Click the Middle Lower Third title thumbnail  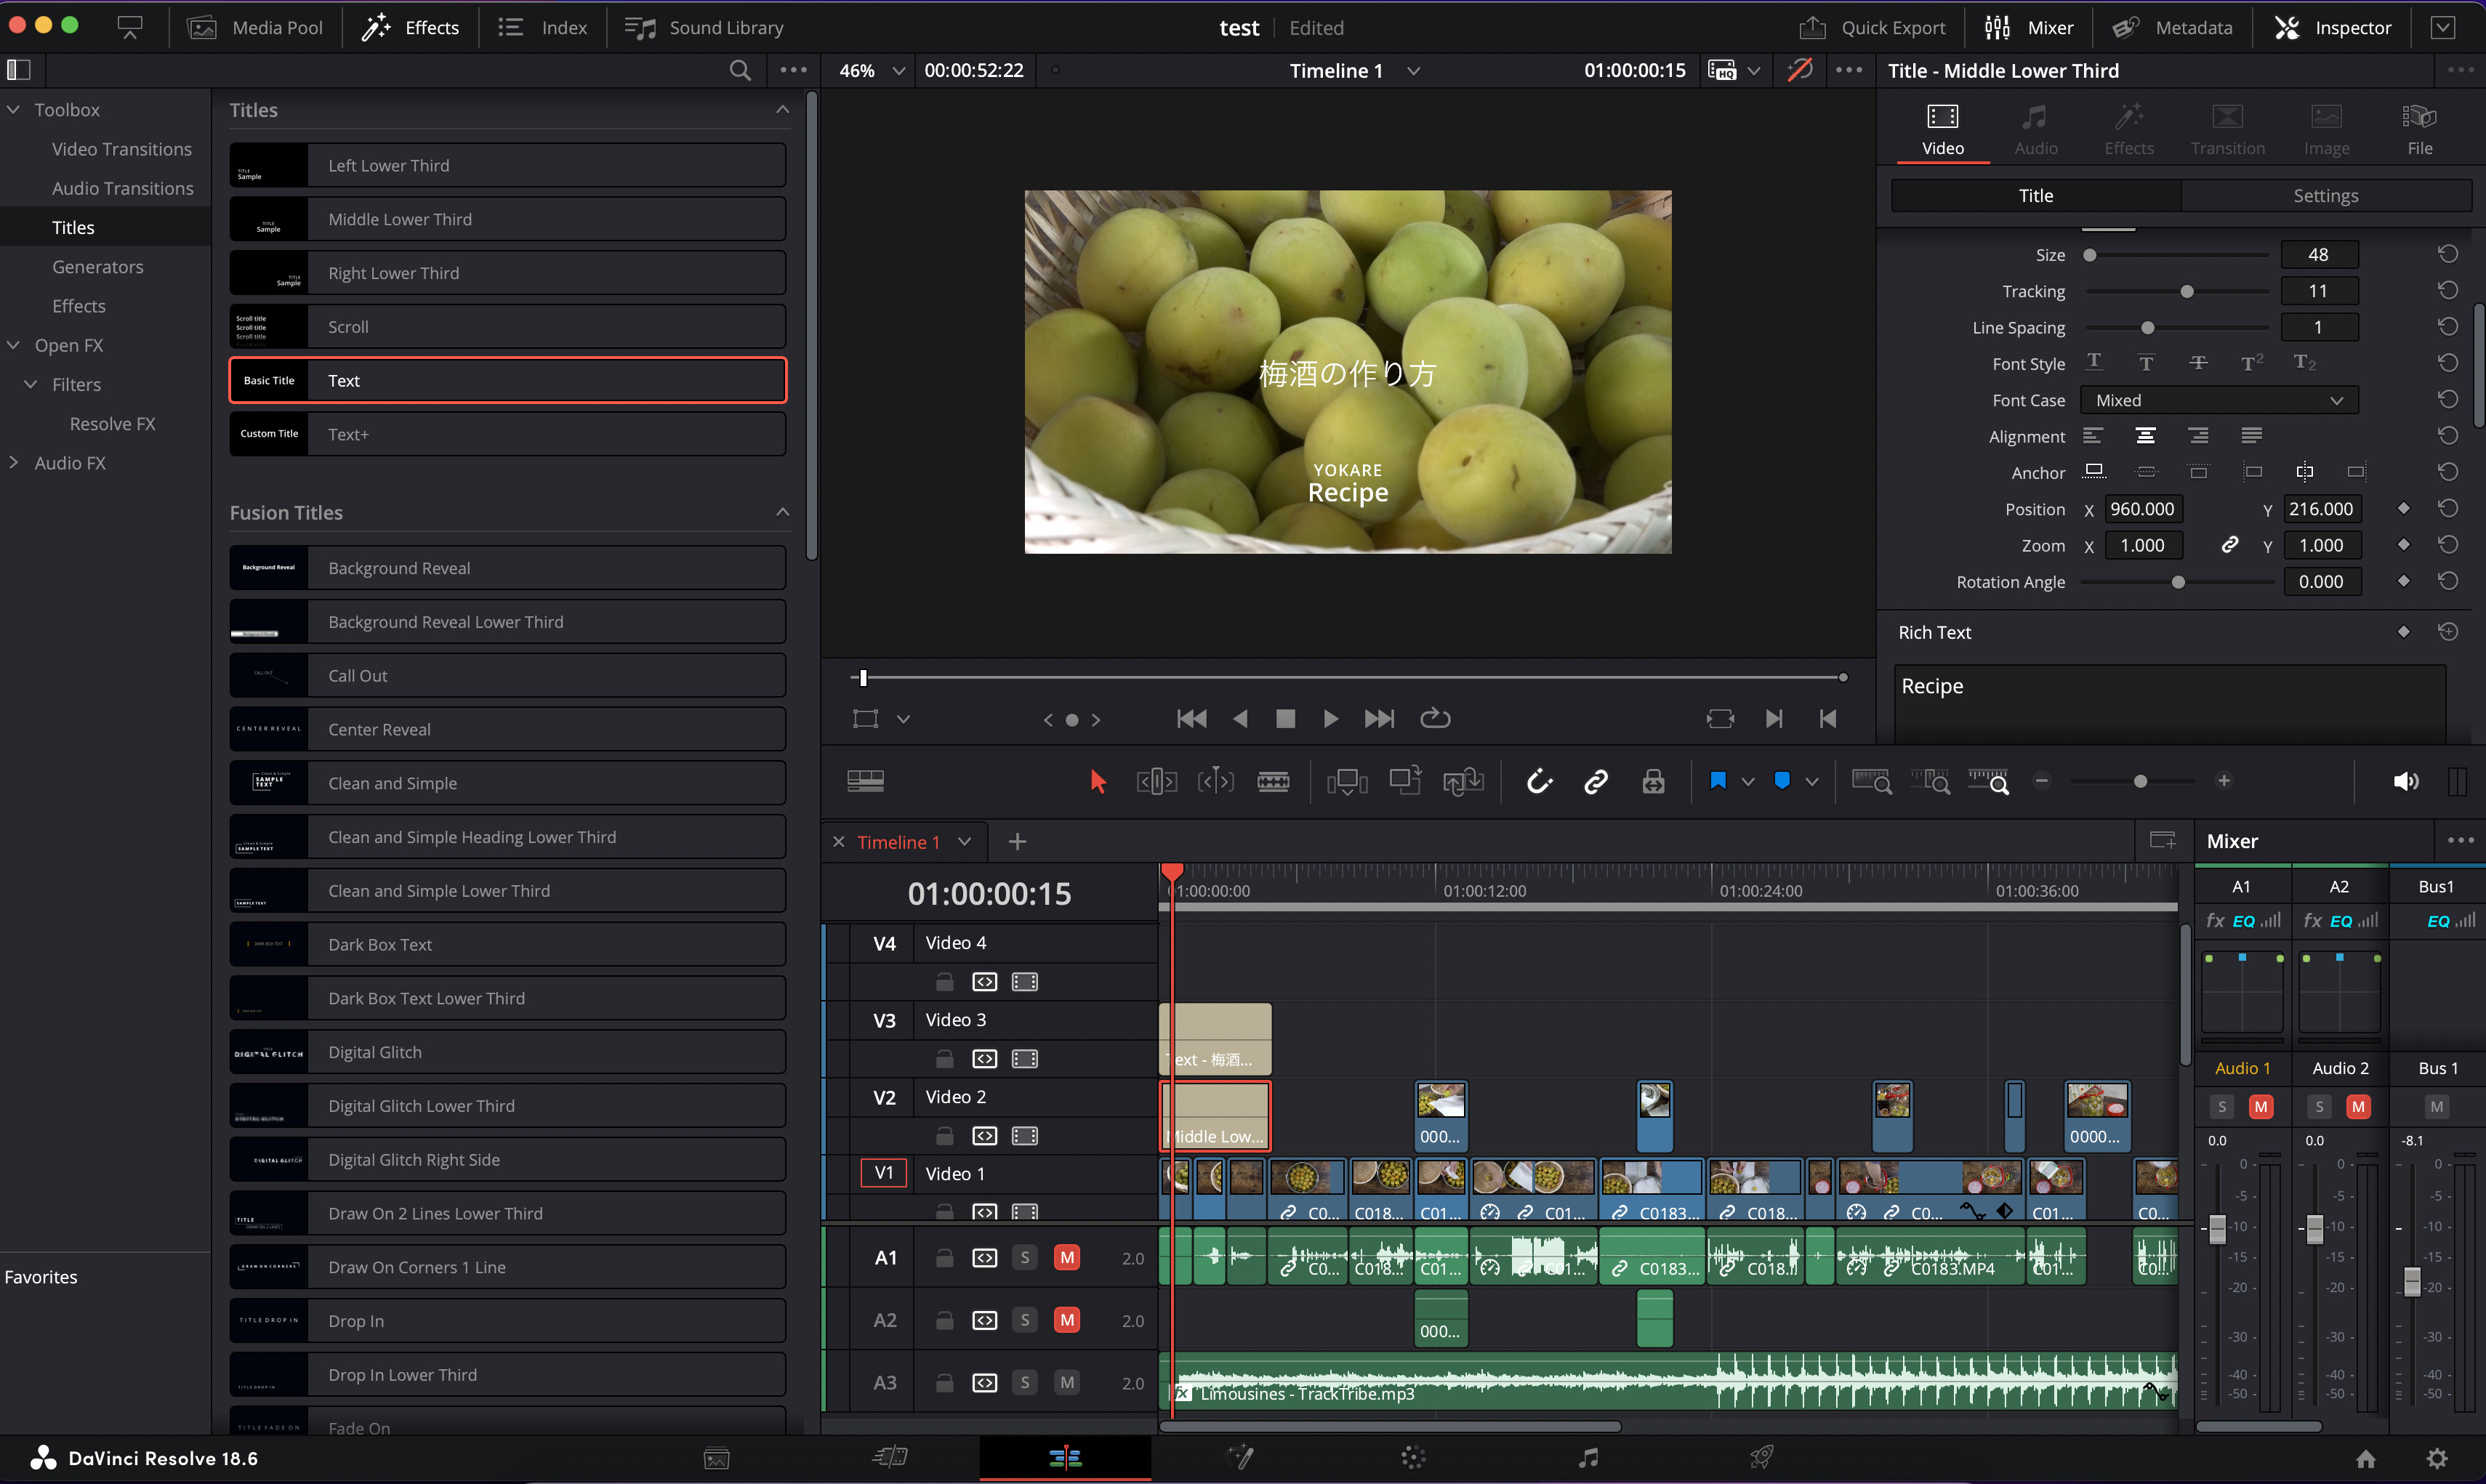pyautogui.click(x=268, y=217)
